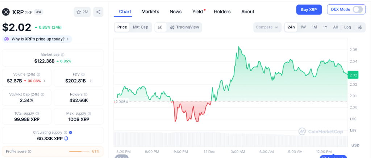Open the Holders tab

pyautogui.click(x=222, y=12)
